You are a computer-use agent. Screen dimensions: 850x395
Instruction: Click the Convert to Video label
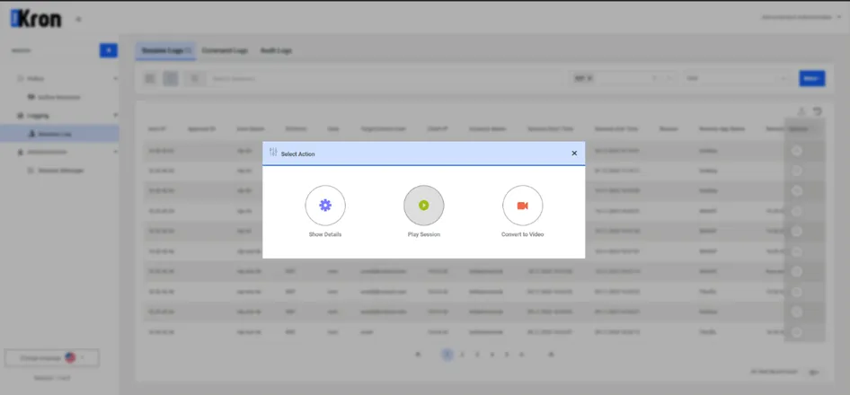pos(523,234)
